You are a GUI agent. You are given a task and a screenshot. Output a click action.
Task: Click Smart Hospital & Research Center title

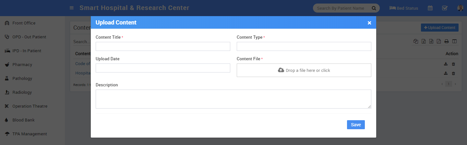pos(134,8)
